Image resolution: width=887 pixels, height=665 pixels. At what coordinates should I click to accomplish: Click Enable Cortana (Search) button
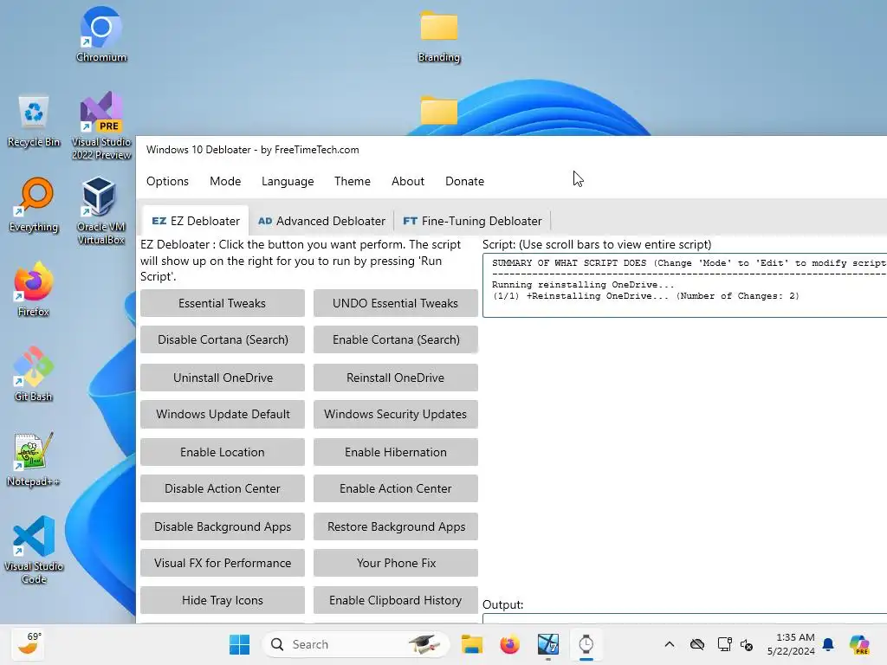395,339
